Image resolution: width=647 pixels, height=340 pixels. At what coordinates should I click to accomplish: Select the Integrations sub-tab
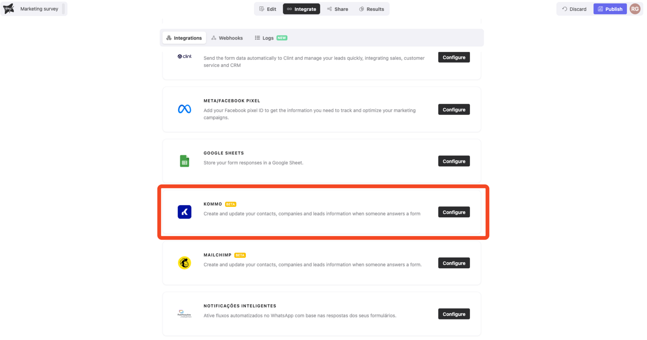[x=184, y=38]
